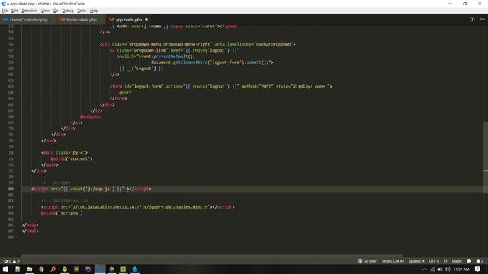This screenshot has height=274, width=488.
Task: Open the network tray icon
Action: (x=432, y=269)
